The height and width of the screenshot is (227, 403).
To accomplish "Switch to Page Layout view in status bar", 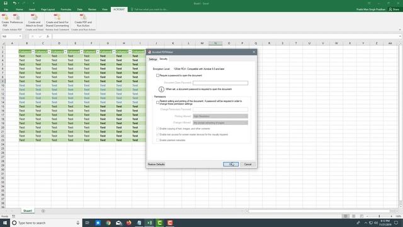I will pos(354,216).
